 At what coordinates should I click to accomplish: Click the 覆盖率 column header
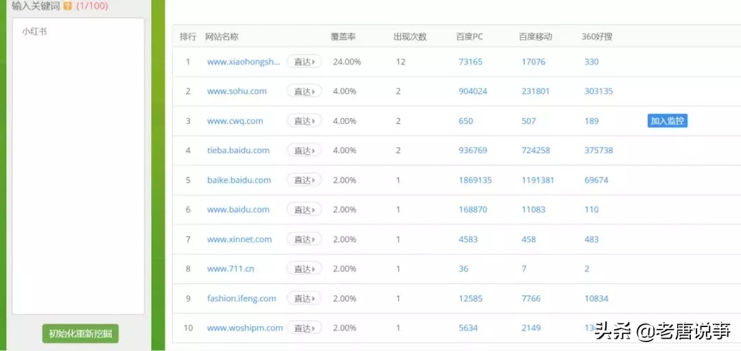(343, 37)
